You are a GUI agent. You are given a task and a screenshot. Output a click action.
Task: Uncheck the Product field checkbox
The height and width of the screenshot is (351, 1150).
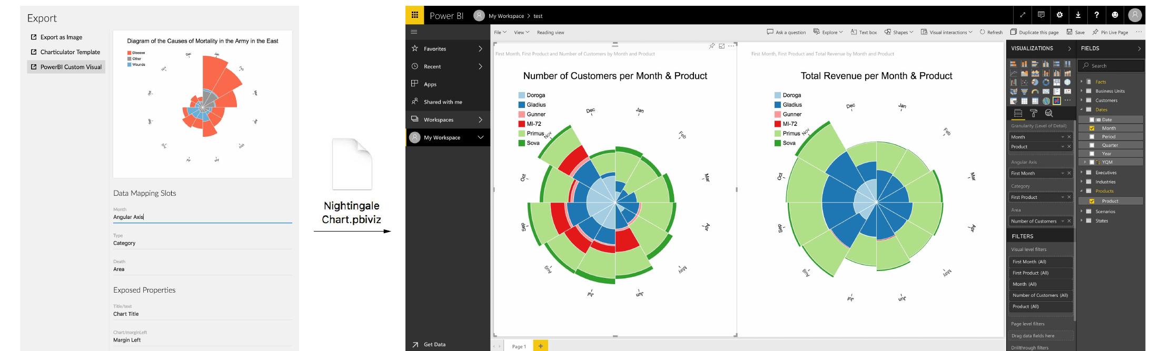click(x=1092, y=201)
